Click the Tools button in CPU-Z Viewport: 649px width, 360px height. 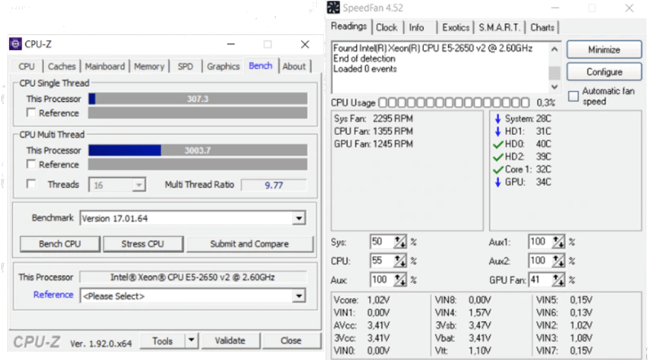point(162,341)
